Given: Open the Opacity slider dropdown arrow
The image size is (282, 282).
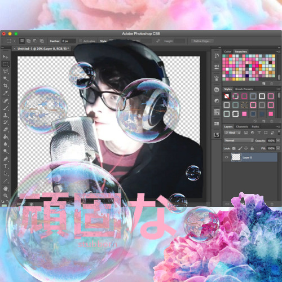Looking at the screenshot, I should [x=278, y=140].
